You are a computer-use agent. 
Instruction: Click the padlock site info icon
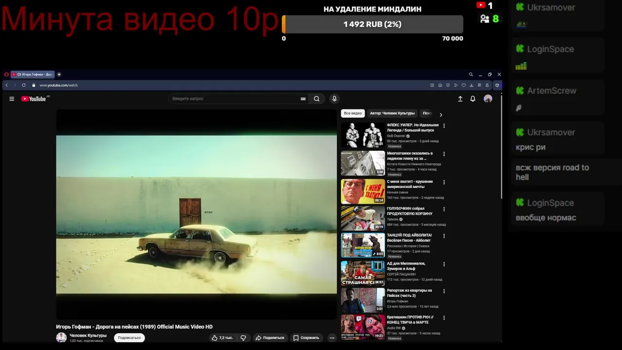[34, 85]
